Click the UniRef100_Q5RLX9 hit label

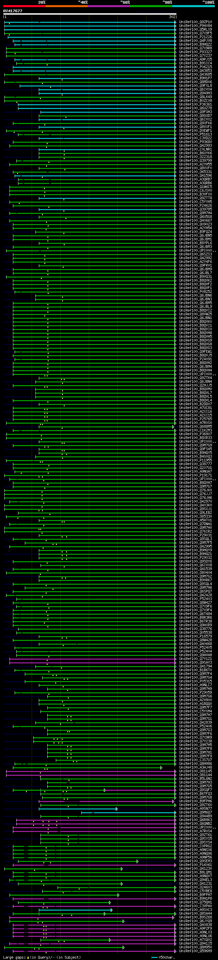(196, 29)
